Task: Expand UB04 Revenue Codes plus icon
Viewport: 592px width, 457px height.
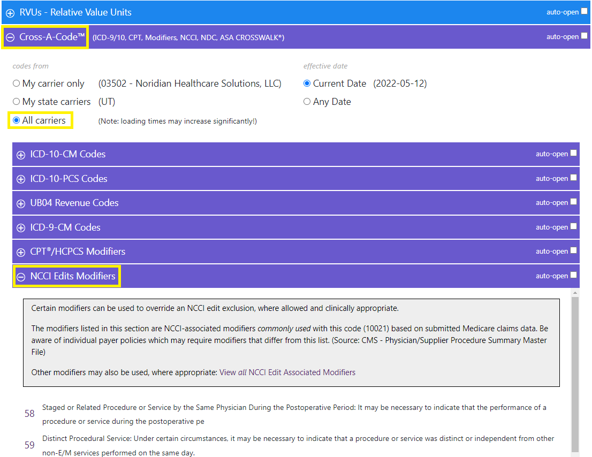Action: coord(21,203)
